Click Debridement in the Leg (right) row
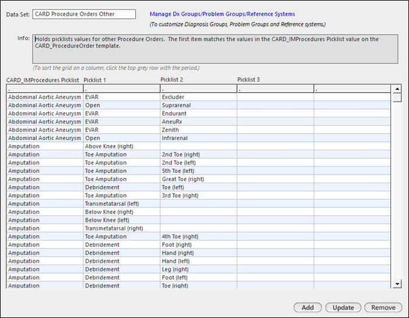Image resolution: width=409 pixels, height=318 pixels. pyautogui.click(x=122, y=270)
